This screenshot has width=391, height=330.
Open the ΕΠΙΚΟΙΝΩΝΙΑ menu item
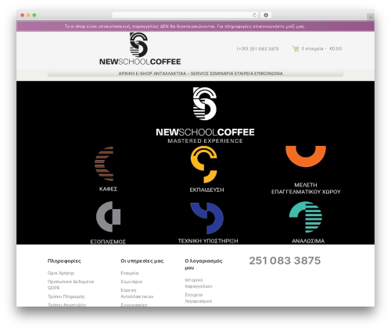tap(268, 73)
